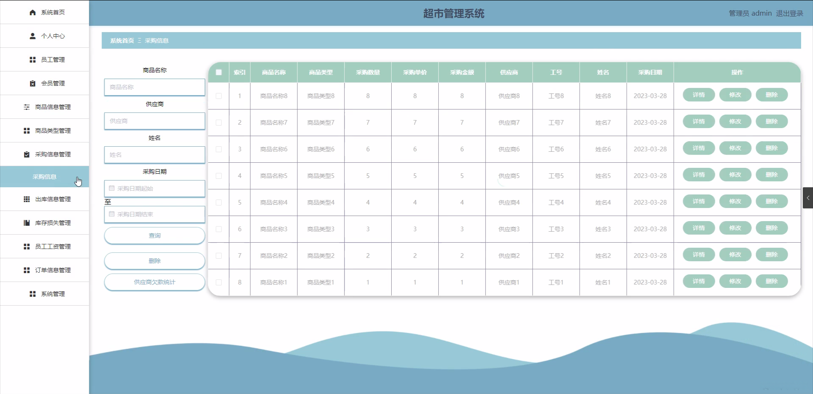The image size is (813, 394).
Task: Click the 采购金额 column header
Action: (462, 72)
